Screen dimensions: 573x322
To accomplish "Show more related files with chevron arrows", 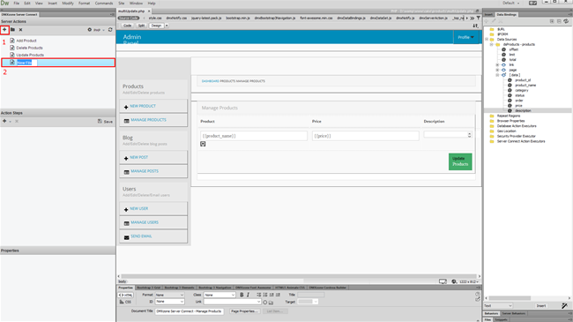I will (x=473, y=18).
